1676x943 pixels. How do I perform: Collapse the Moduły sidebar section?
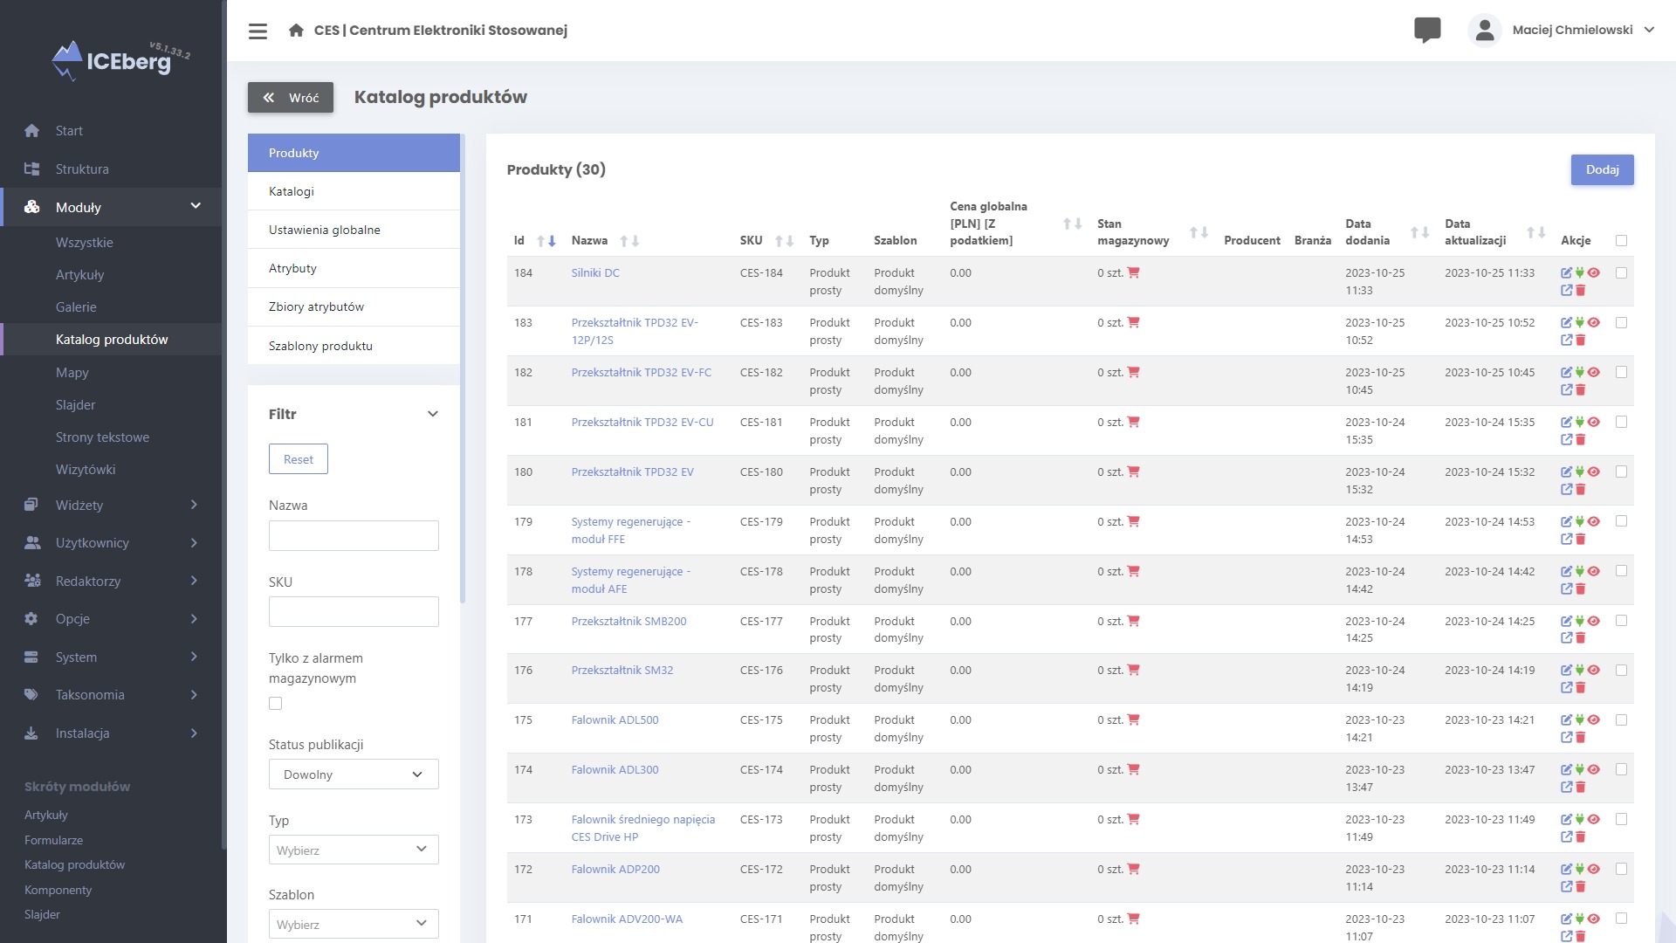[x=196, y=207]
